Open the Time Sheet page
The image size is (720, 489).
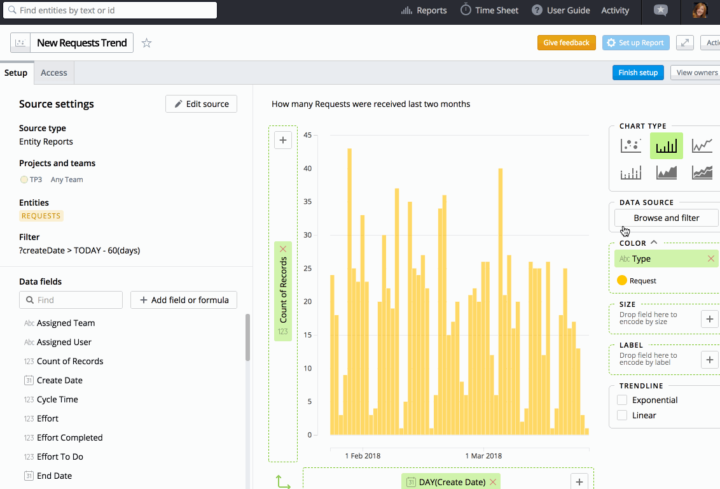pos(490,10)
